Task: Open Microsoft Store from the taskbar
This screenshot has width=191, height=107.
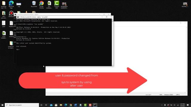Action: [x=56, y=105]
